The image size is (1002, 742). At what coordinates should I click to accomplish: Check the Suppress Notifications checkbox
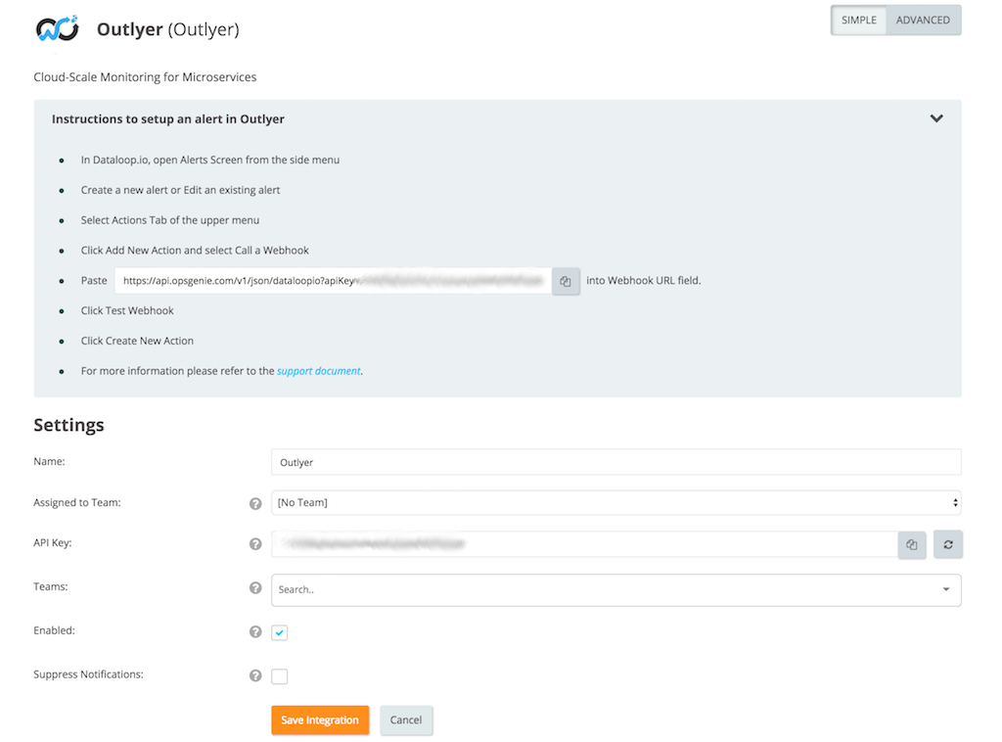pos(279,676)
